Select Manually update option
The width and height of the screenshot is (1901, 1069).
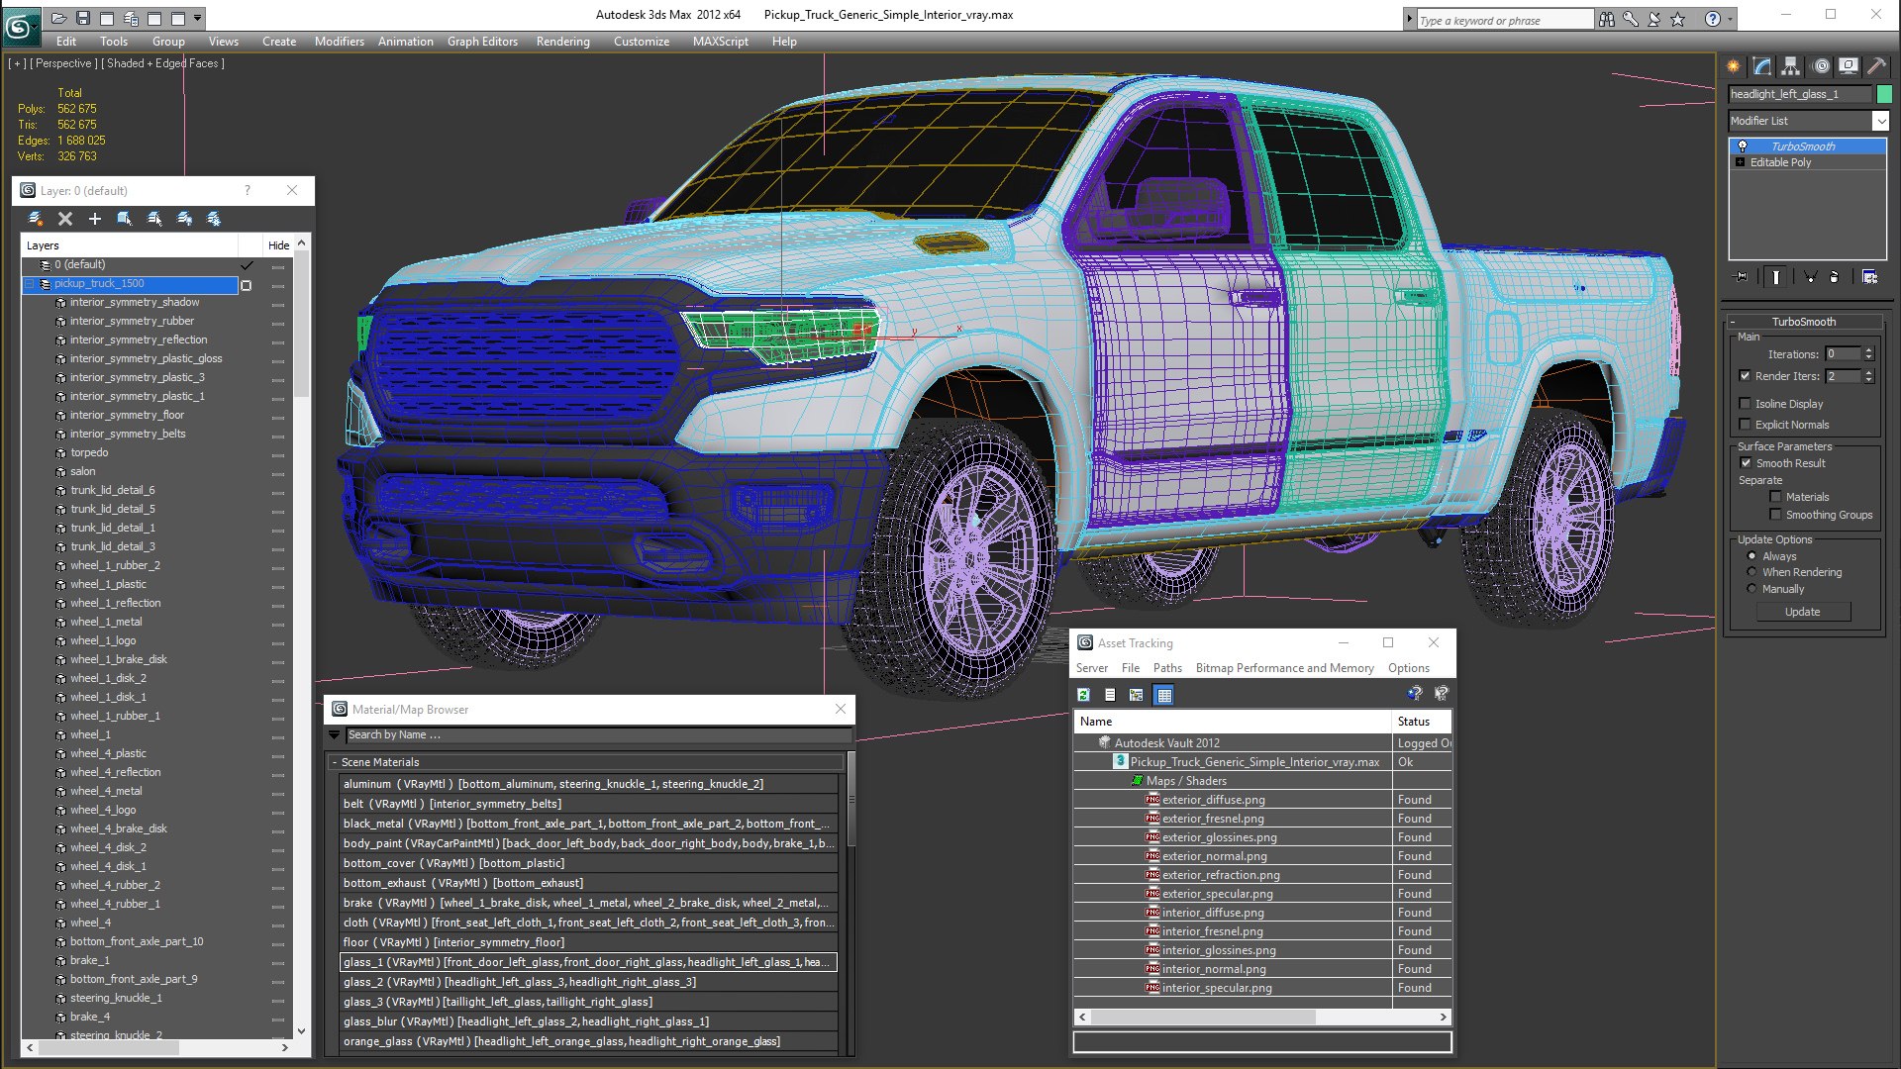(x=1751, y=589)
